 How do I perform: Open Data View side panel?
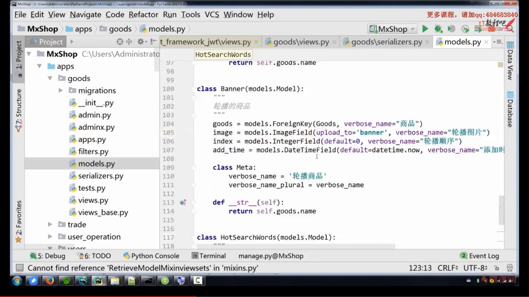pyautogui.click(x=510, y=61)
